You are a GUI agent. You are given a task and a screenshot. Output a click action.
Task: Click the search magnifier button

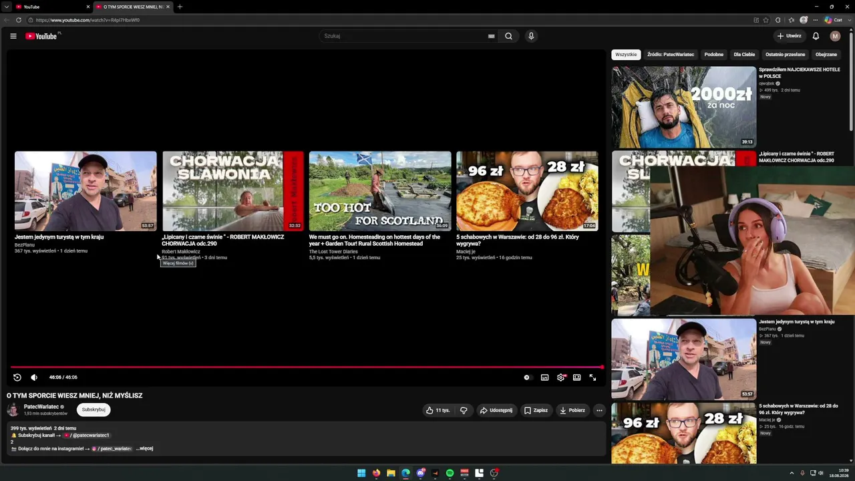508,36
